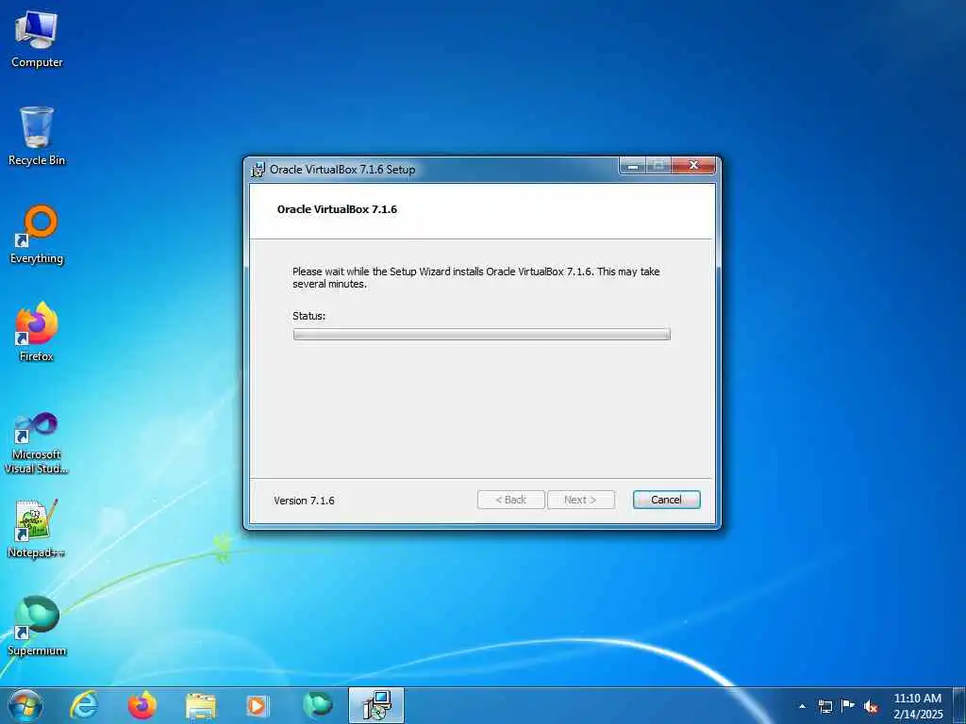Click the disabled Back button
Viewport: 966px width, 724px height.
tap(510, 500)
